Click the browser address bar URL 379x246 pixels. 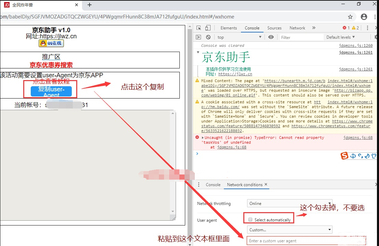coord(117,17)
